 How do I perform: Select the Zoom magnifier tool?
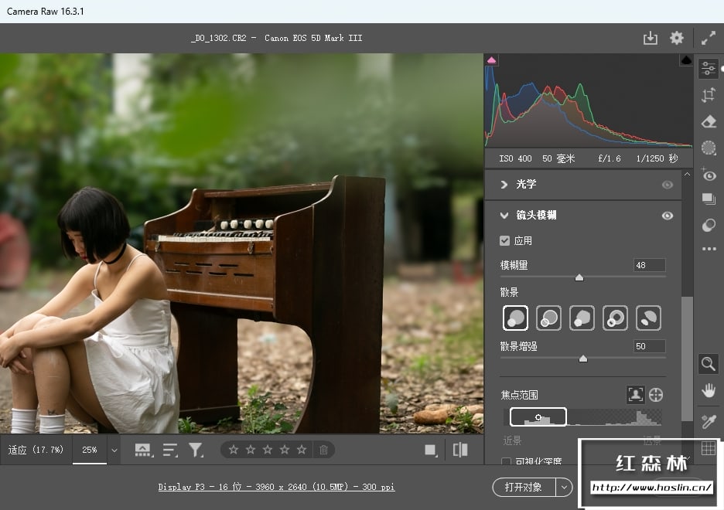709,364
